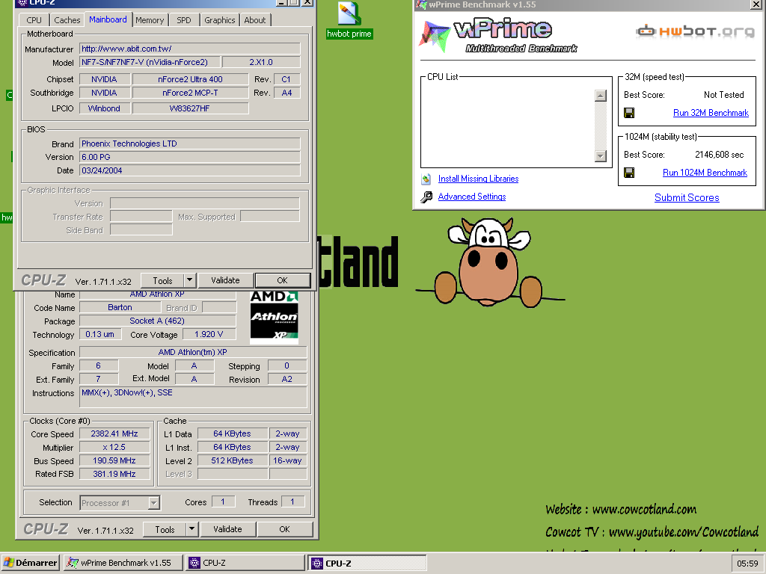Click Multiplier value x 12.5
This screenshot has height=574, width=766.
click(114, 447)
